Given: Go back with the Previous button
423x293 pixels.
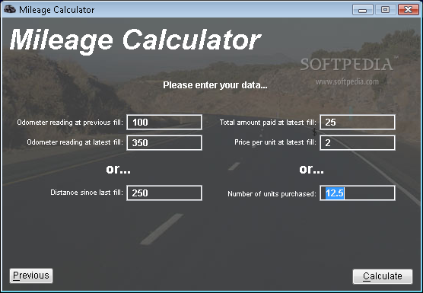Looking at the screenshot, I should point(31,275).
